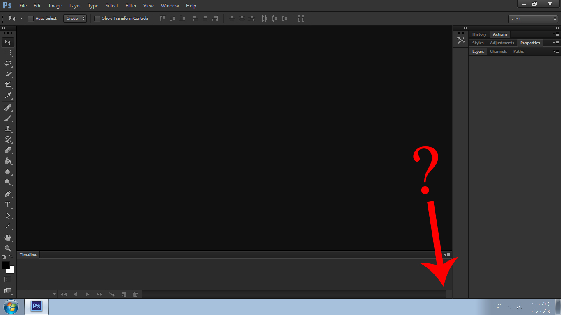561x315 pixels.
Task: Switch to the Channels tab
Action: [x=499, y=52]
